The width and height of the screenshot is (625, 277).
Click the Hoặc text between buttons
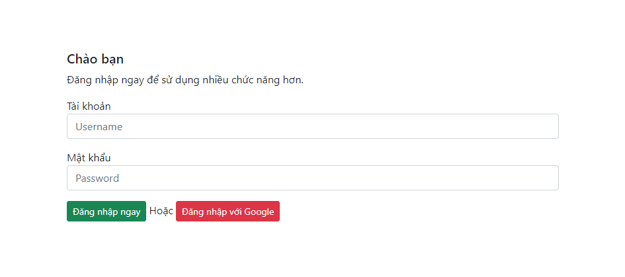click(x=161, y=211)
